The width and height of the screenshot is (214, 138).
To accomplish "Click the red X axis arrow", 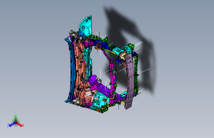I will [x=19, y=125].
